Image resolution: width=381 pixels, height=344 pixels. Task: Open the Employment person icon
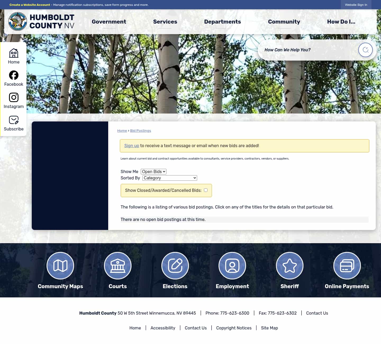click(x=232, y=266)
